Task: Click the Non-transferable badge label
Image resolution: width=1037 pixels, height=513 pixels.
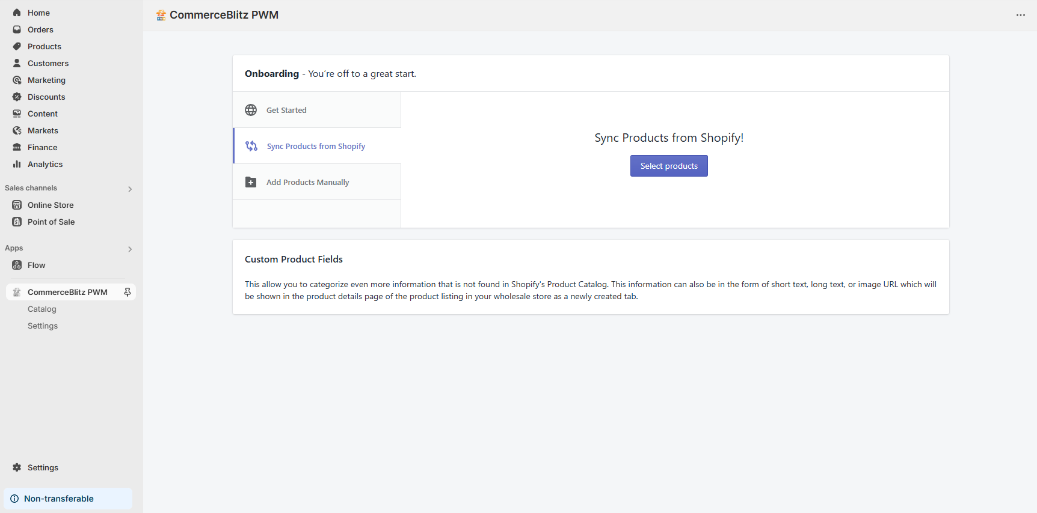Action: pyautogui.click(x=59, y=499)
